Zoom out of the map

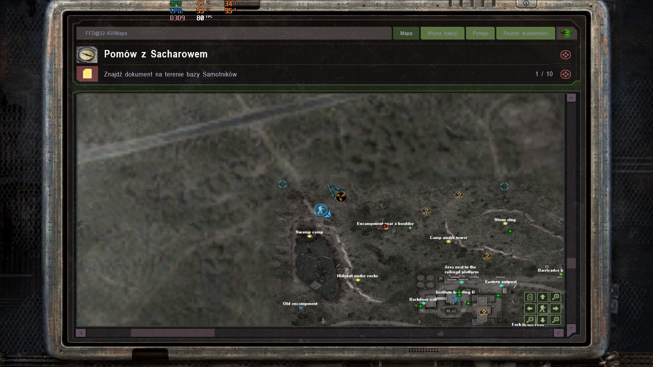530,320
